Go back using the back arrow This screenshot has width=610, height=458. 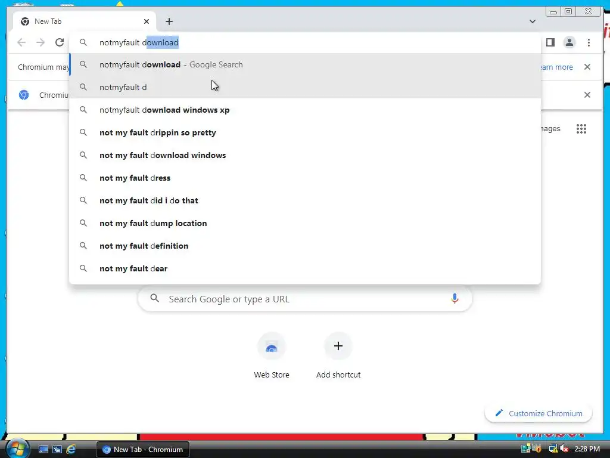[x=21, y=42]
